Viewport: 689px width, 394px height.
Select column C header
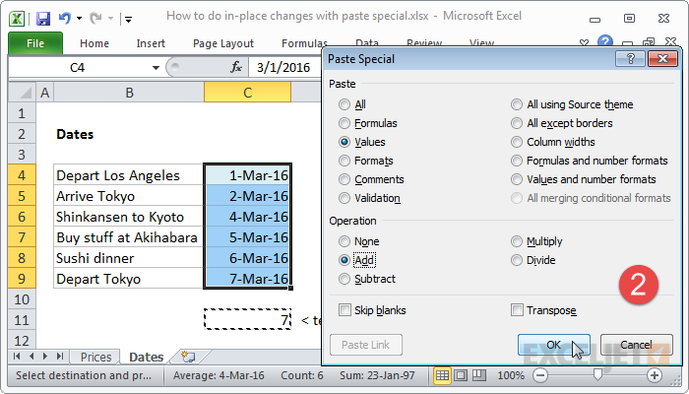pos(247,93)
